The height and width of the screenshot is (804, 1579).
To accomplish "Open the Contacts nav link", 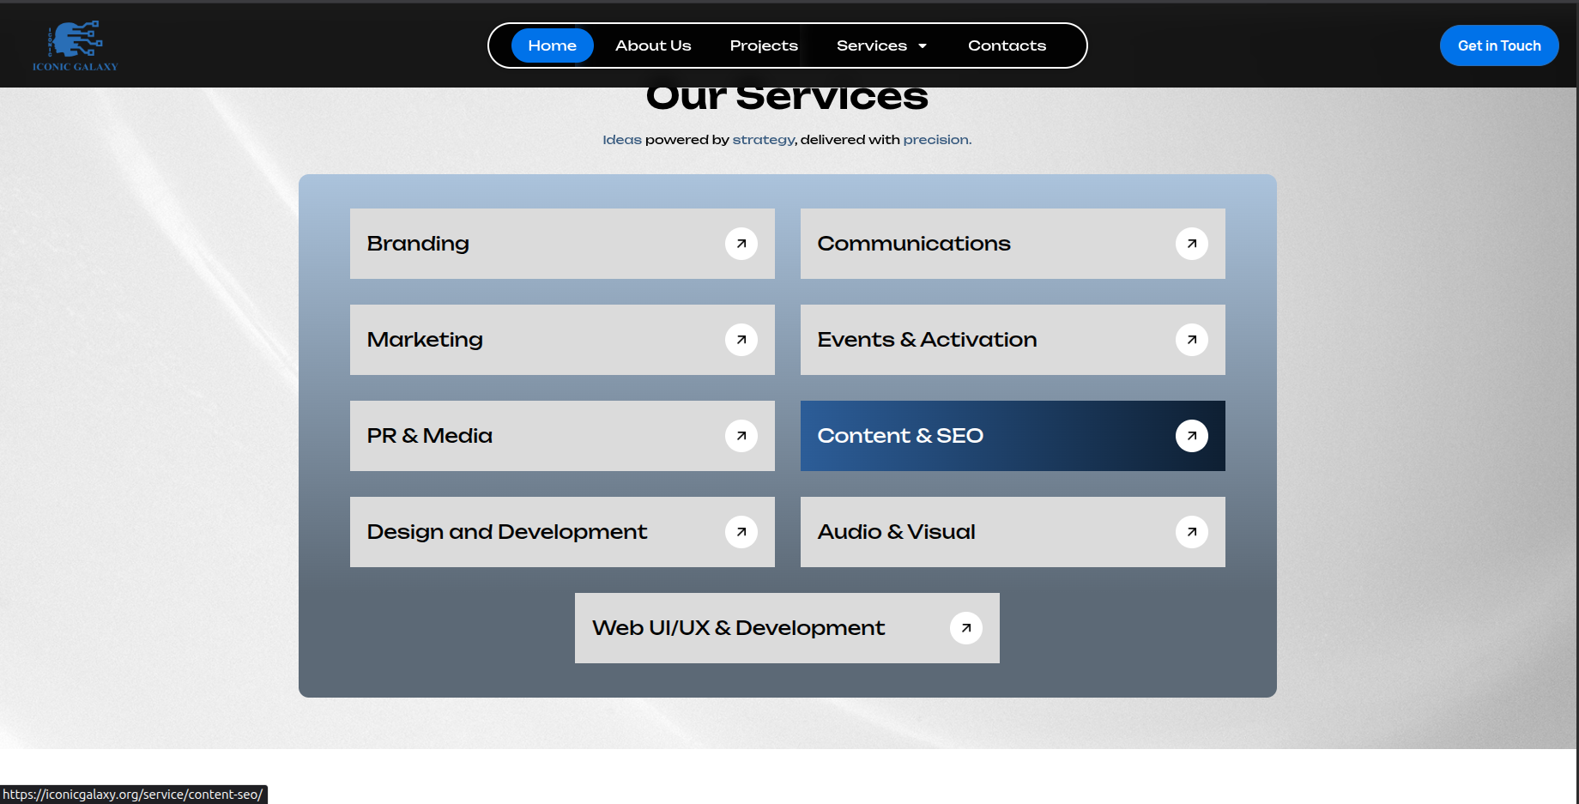I will click(x=1007, y=45).
